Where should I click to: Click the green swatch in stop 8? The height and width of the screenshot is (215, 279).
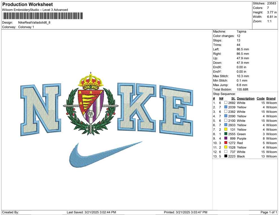(x=226, y=134)
